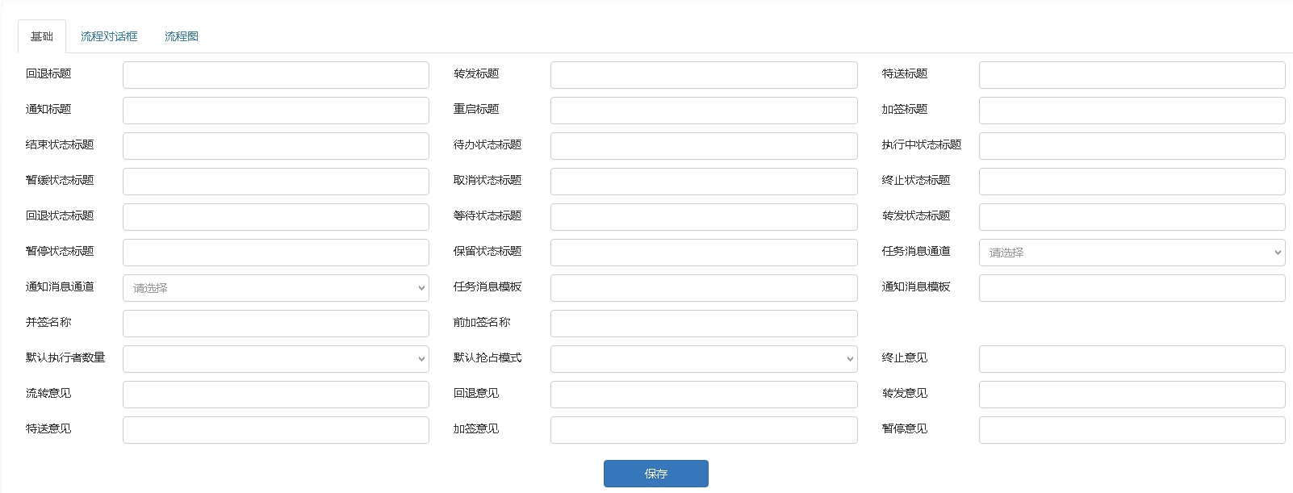Viewport: 1293px width, 493px height.
Task: Click the 并签名称 input field
Action: 275,324
